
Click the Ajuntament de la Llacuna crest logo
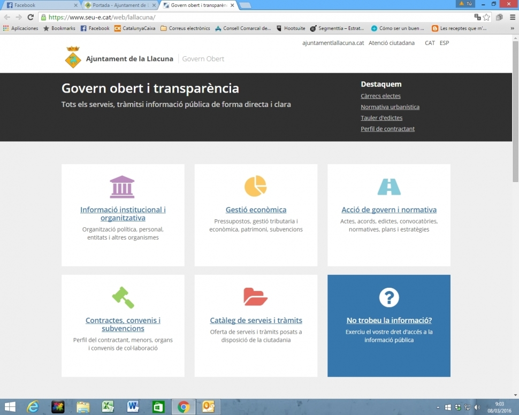click(x=73, y=58)
